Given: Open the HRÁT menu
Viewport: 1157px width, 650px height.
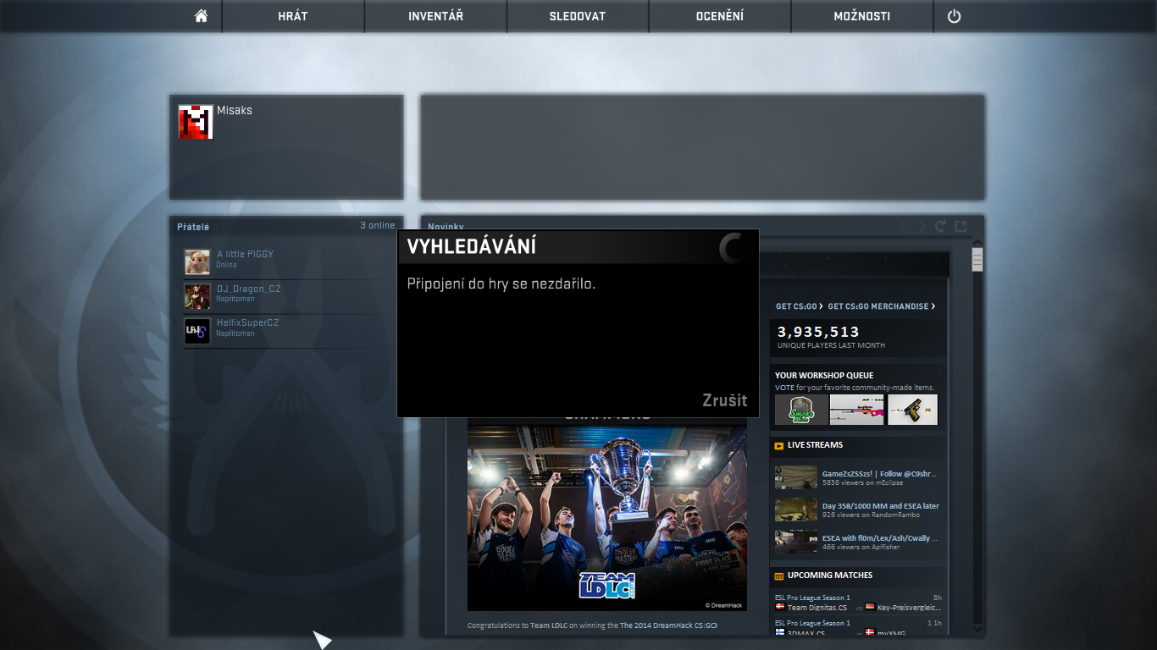Looking at the screenshot, I should [293, 16].
